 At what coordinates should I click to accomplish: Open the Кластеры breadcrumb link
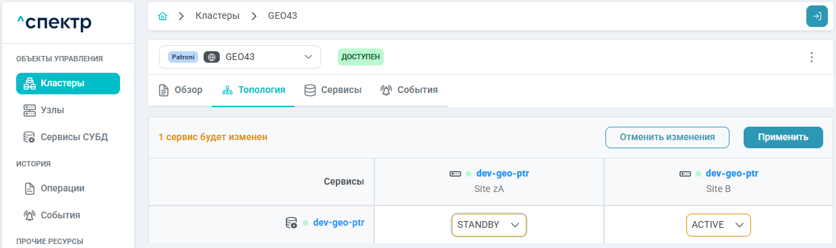coord(217,16)
